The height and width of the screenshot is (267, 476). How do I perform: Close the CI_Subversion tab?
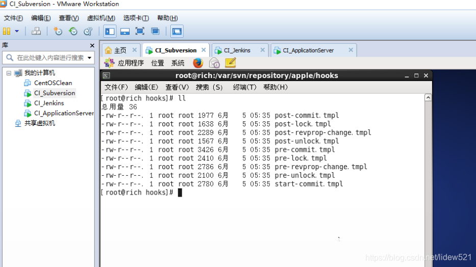tap(204, 50)
